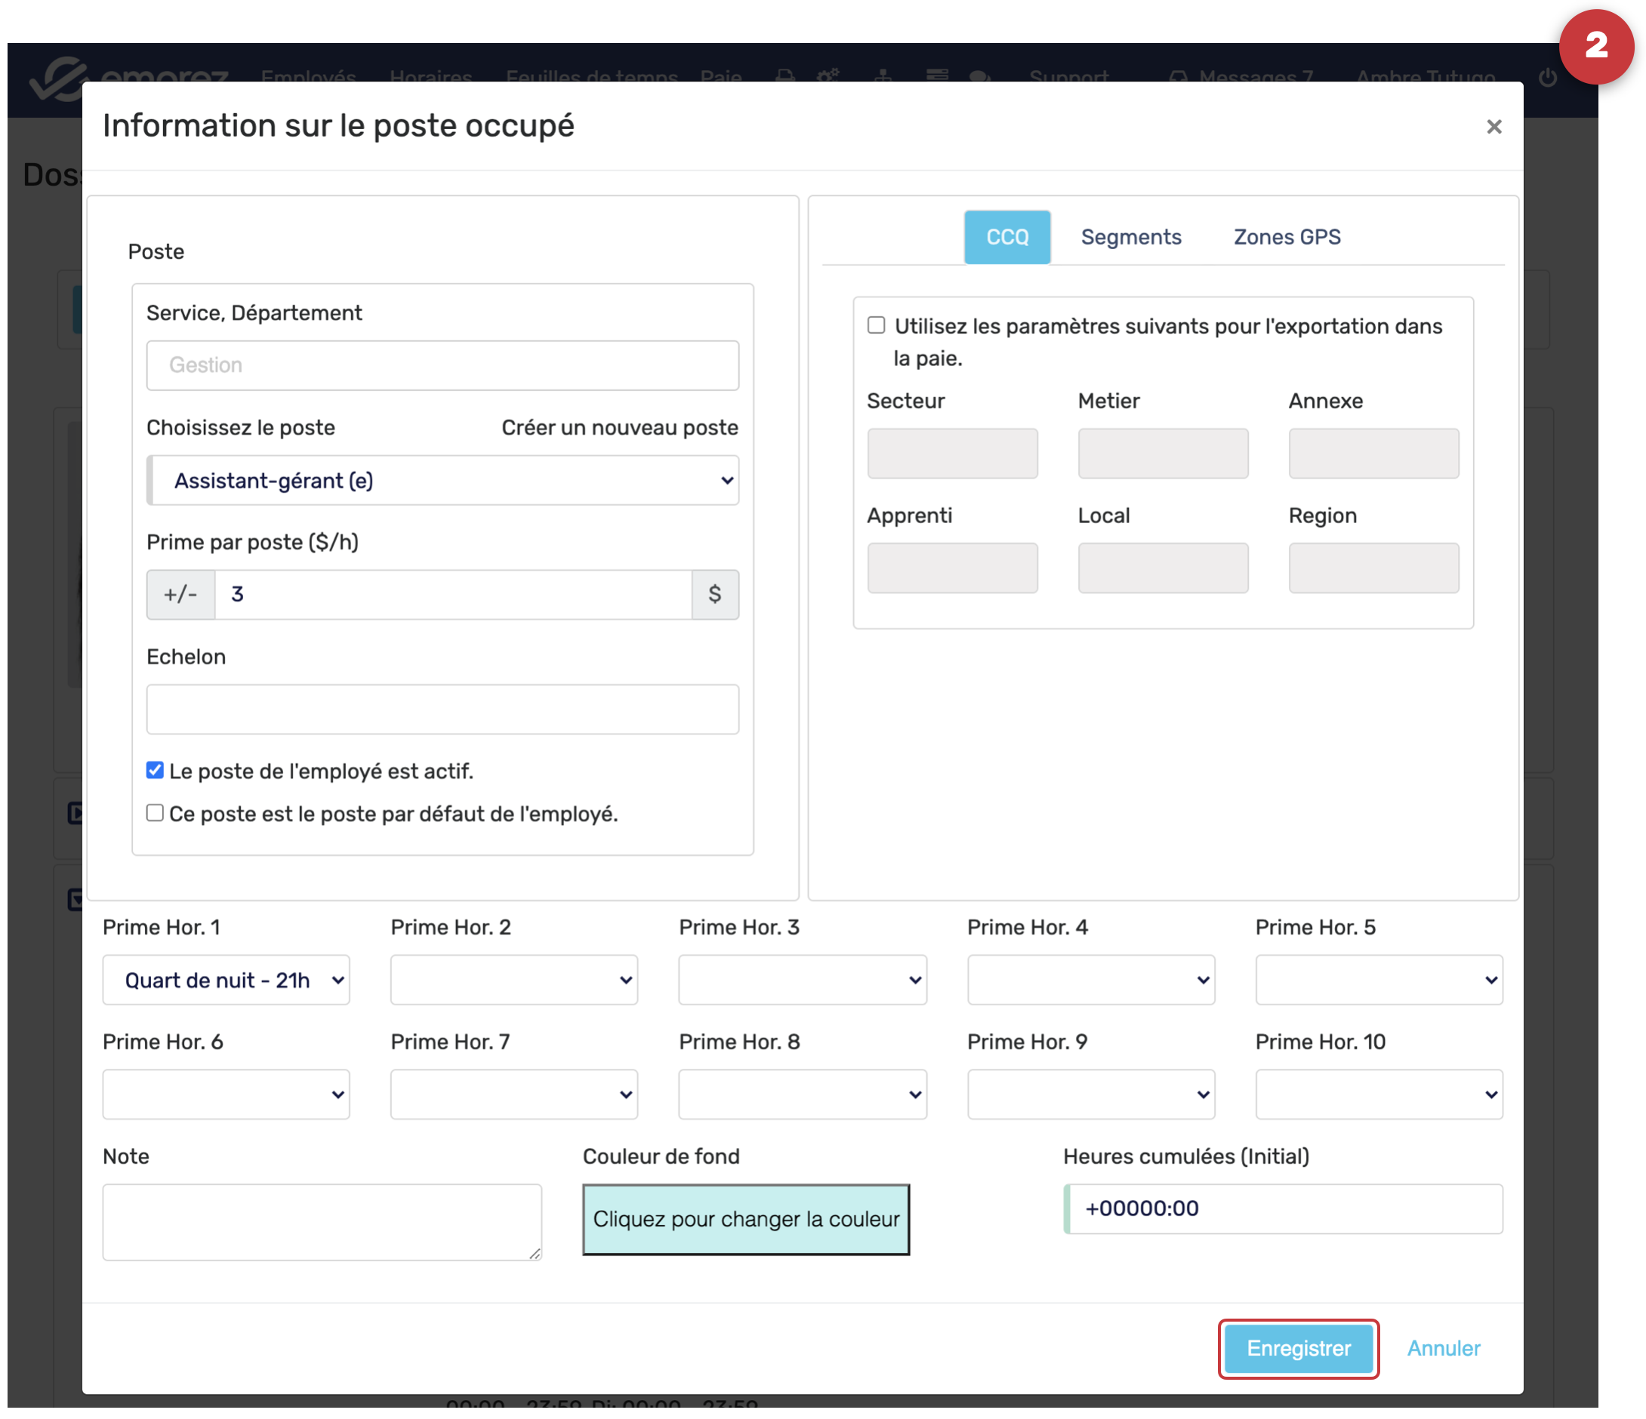The width and height of the screenshot is (1646, 1419).
Task: Toggle 'Le poste de l'employé est actif' checkbox
Action: (155, 770)
